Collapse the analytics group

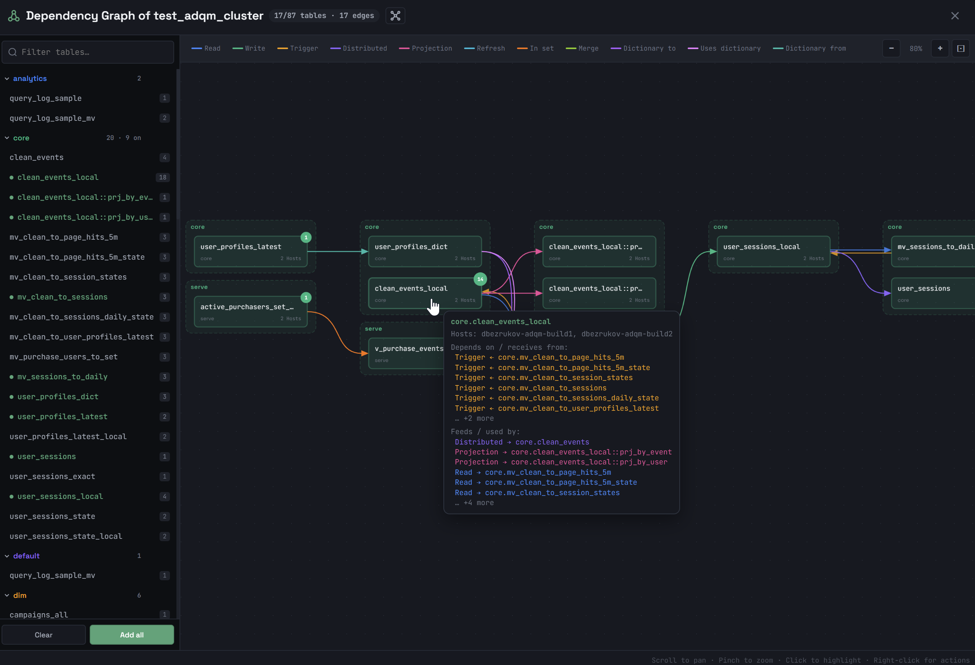click(7, 79)
